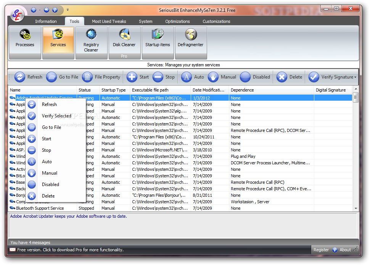Click the 3/18/2010 date cell

point(209,150)
